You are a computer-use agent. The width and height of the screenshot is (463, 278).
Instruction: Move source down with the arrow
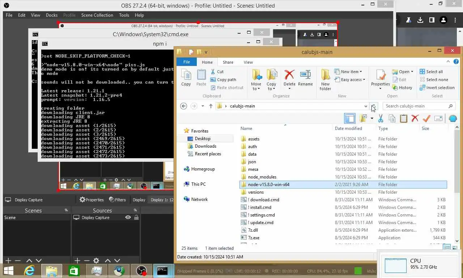pyautogui.click(x=117, y=260)
